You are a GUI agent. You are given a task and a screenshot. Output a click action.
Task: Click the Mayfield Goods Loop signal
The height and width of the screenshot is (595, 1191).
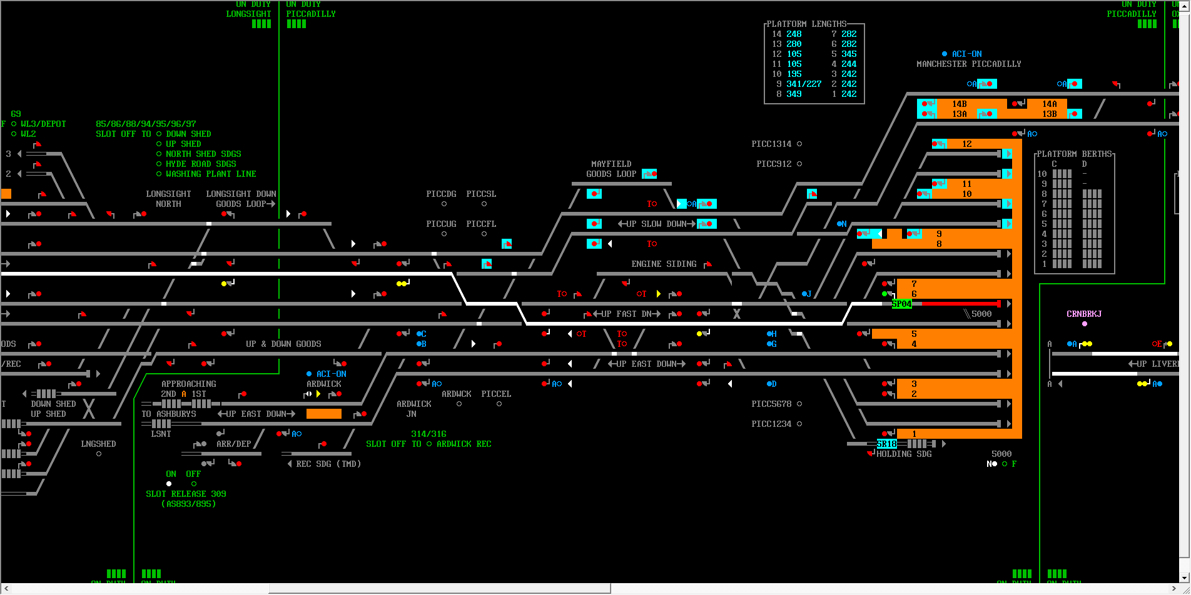(649, 174)
